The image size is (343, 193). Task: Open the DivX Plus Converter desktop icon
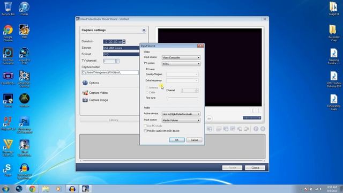tap(8, 56)
